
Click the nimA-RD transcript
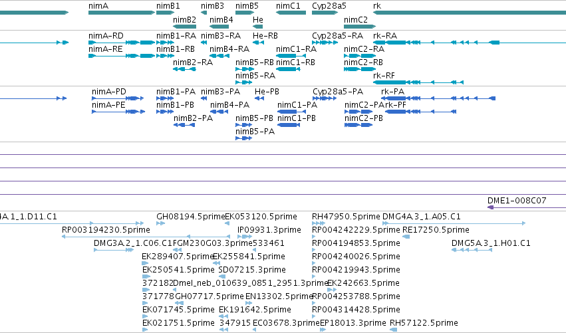tap(122, 43)
